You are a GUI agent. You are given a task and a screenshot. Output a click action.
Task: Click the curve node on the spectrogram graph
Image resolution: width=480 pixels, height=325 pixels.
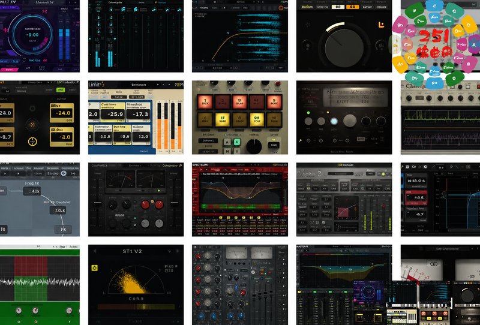228,33
